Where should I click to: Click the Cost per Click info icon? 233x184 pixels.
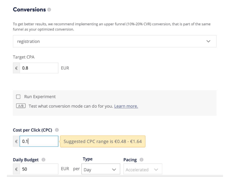(57, 130)
